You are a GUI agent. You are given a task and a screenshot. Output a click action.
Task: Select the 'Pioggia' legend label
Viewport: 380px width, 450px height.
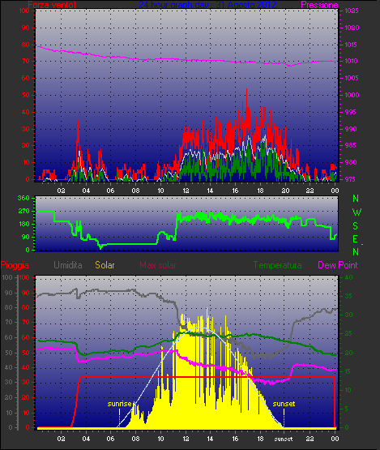pyautogui.click(x=15, y=265)
